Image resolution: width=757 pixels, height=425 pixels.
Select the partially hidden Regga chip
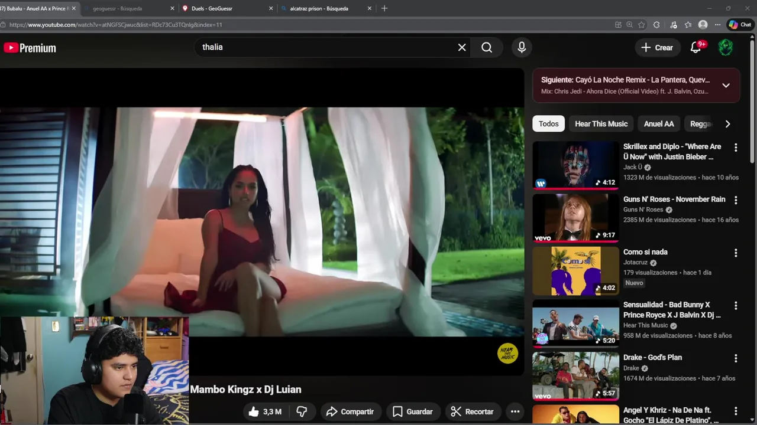tap(701, 124)
